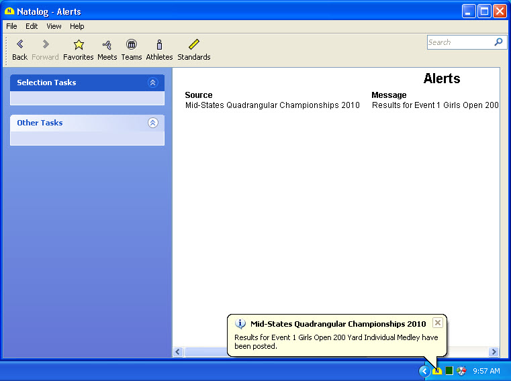Open the File menu
The width and height of the screenshot is (511, 381).
[x=11, y=26]
